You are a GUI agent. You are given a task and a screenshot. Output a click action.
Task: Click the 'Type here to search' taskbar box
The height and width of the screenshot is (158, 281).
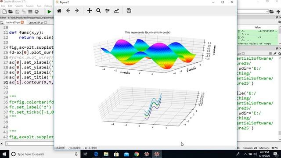click(x=45, y=154)
